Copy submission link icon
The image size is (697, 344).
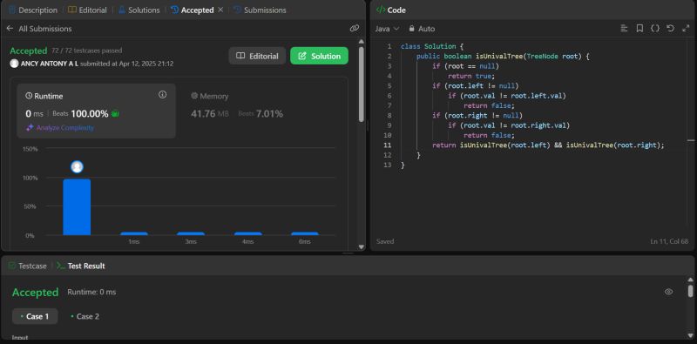coord(355,29)
